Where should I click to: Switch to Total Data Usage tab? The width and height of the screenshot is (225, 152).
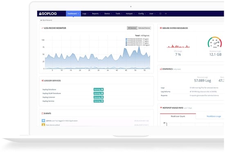[x=214, y=116]
